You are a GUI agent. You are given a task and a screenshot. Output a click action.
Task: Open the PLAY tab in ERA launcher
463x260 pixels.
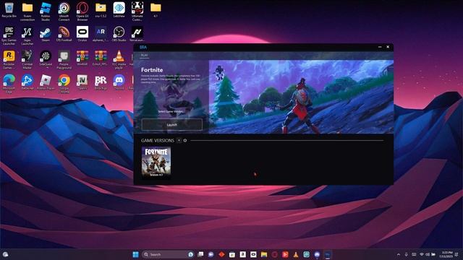[x=144, y=55]
